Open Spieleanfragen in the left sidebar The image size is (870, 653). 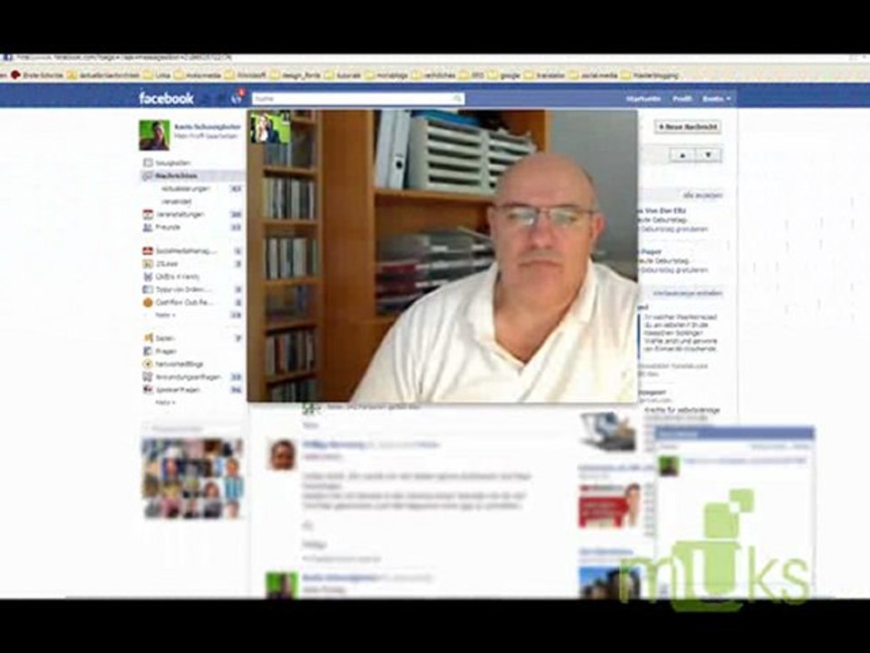(x=171, y=390)
